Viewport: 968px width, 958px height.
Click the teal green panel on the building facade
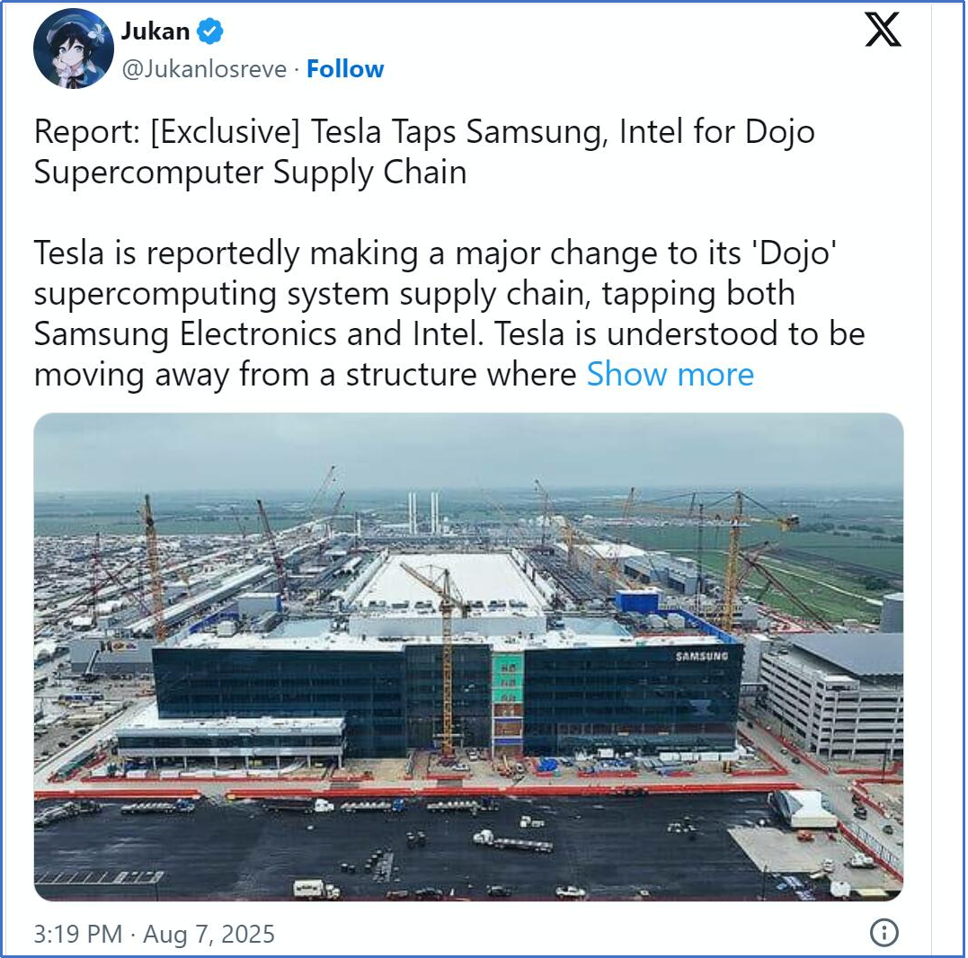(x=508, y=678)
